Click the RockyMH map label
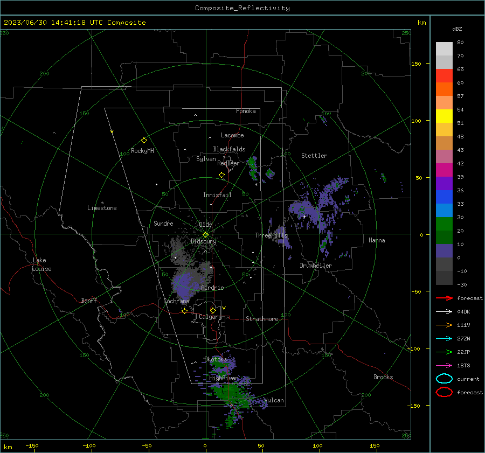 [142, 151]
